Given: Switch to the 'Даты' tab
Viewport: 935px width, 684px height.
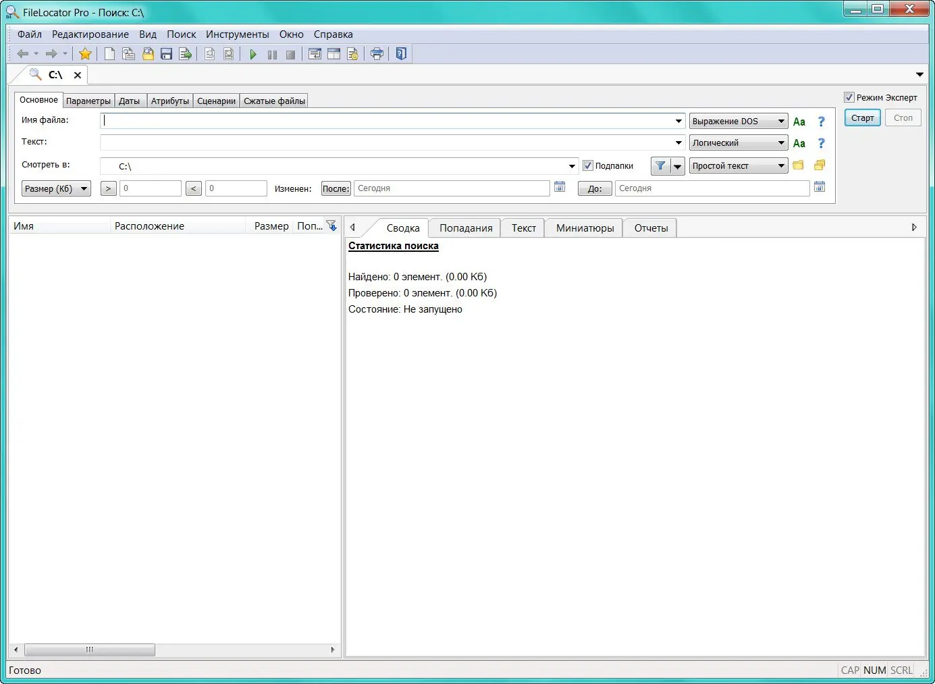Looking at the screenshot, I should 130,101.
